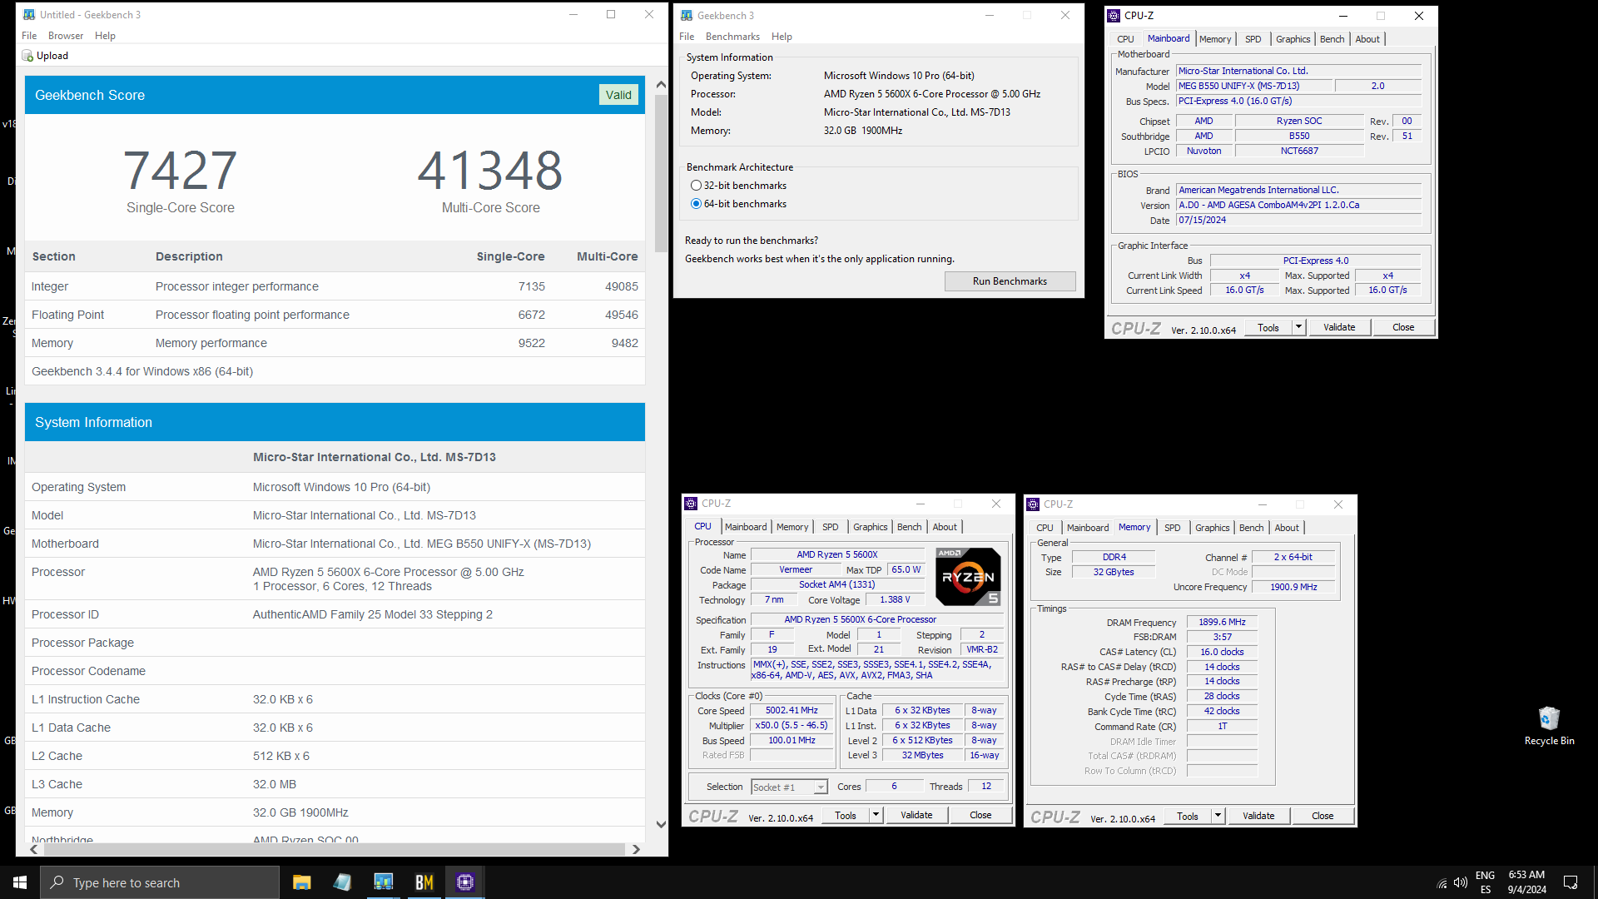
Task: Click the Geekbench vertical scrollbar thumb
Action: [661, 173]
